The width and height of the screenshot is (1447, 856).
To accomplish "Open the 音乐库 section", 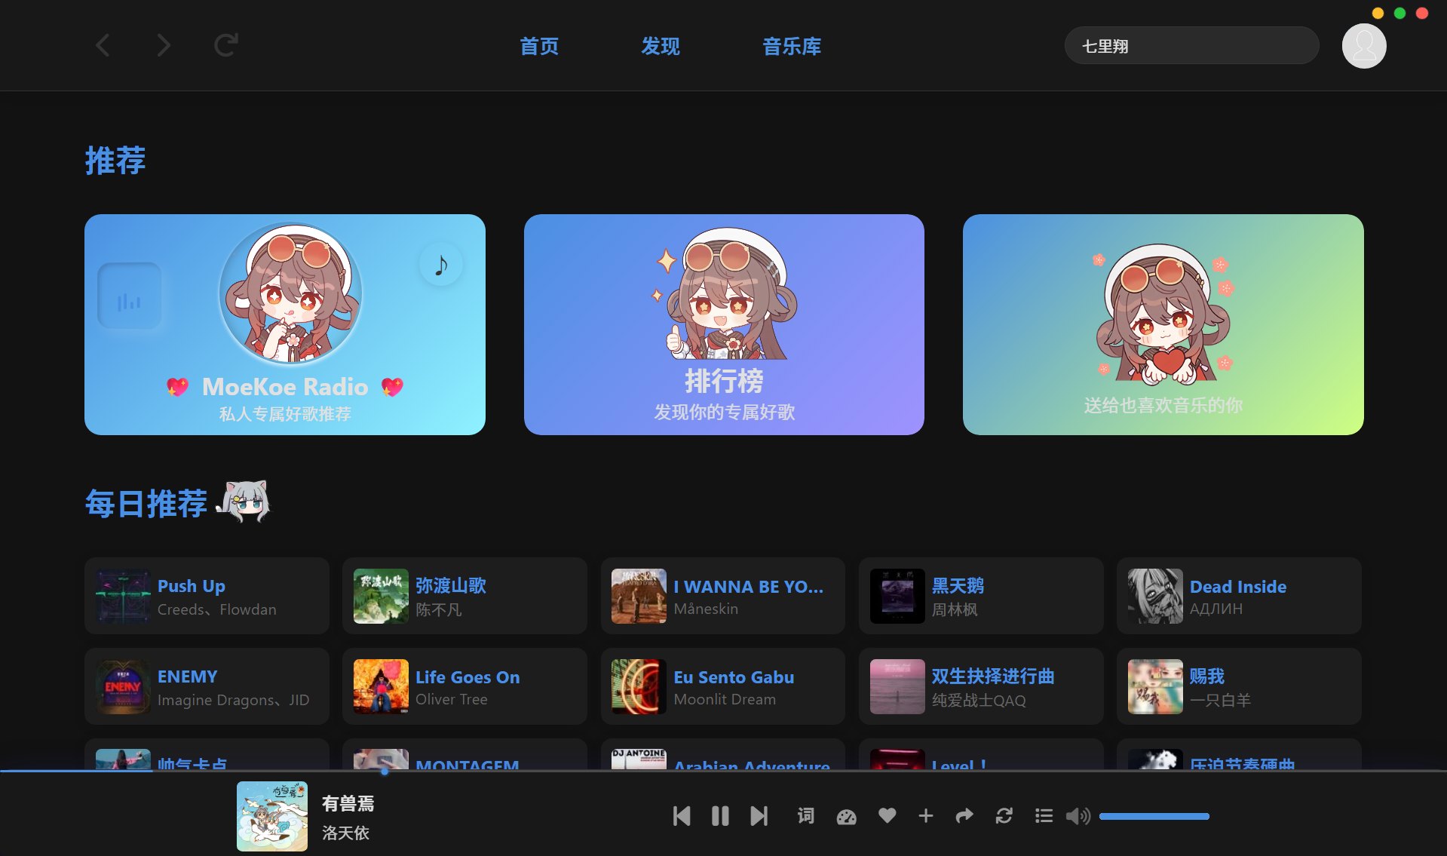I will point(792,46).
